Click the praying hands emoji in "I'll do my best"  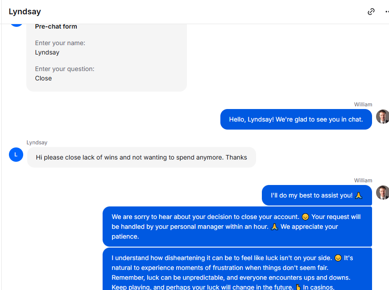(359, 196)
